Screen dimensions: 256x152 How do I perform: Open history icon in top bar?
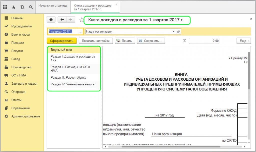[x=22, y=7]
